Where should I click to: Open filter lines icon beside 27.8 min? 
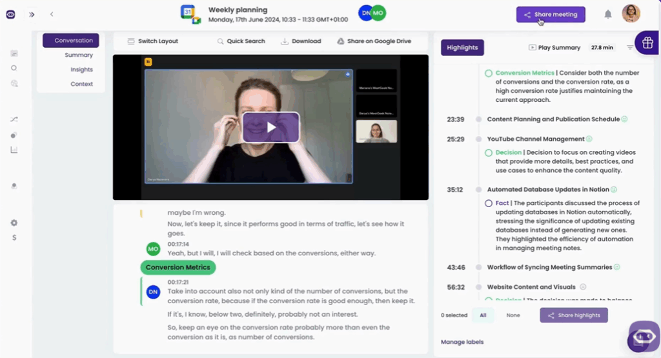click(x=630, y=48)
